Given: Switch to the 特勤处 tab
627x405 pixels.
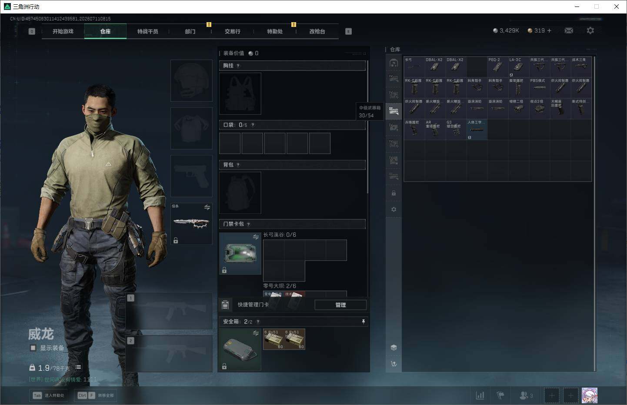Looking at the screenshot, I should point(275,31).
